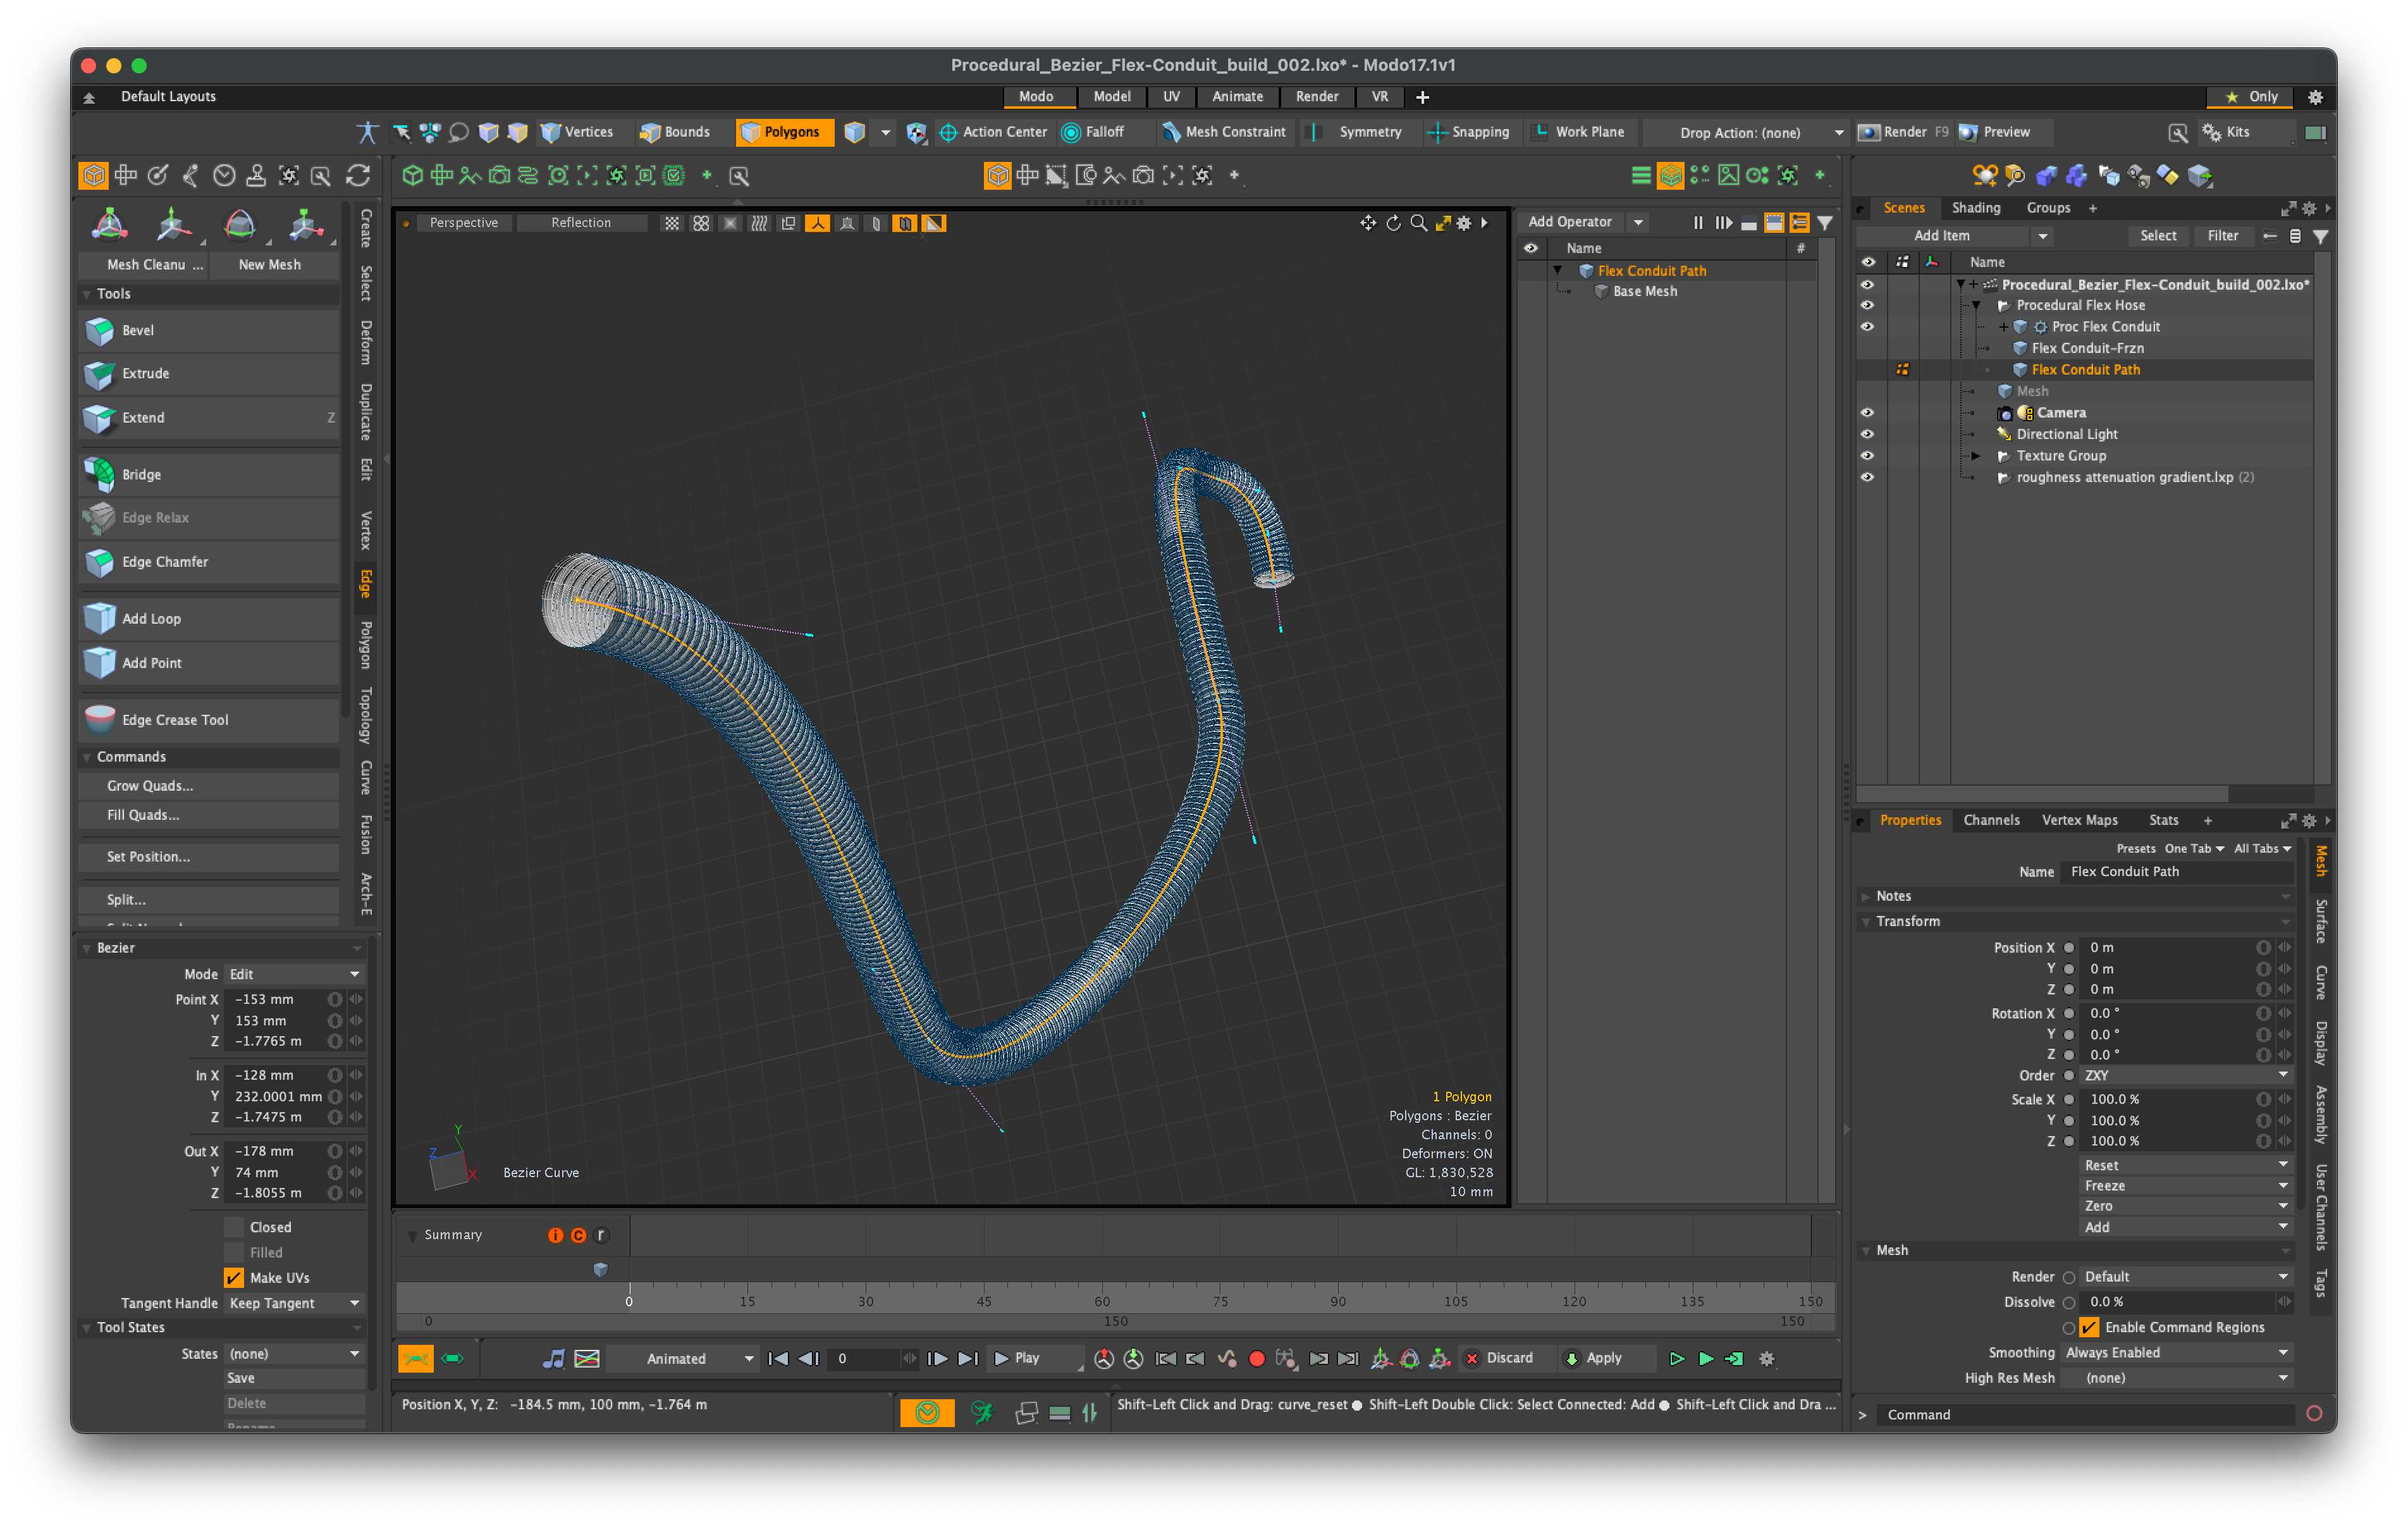Click the Fill Quads command
Screen dimensions: 2408x1527
[x=209, y=815]
